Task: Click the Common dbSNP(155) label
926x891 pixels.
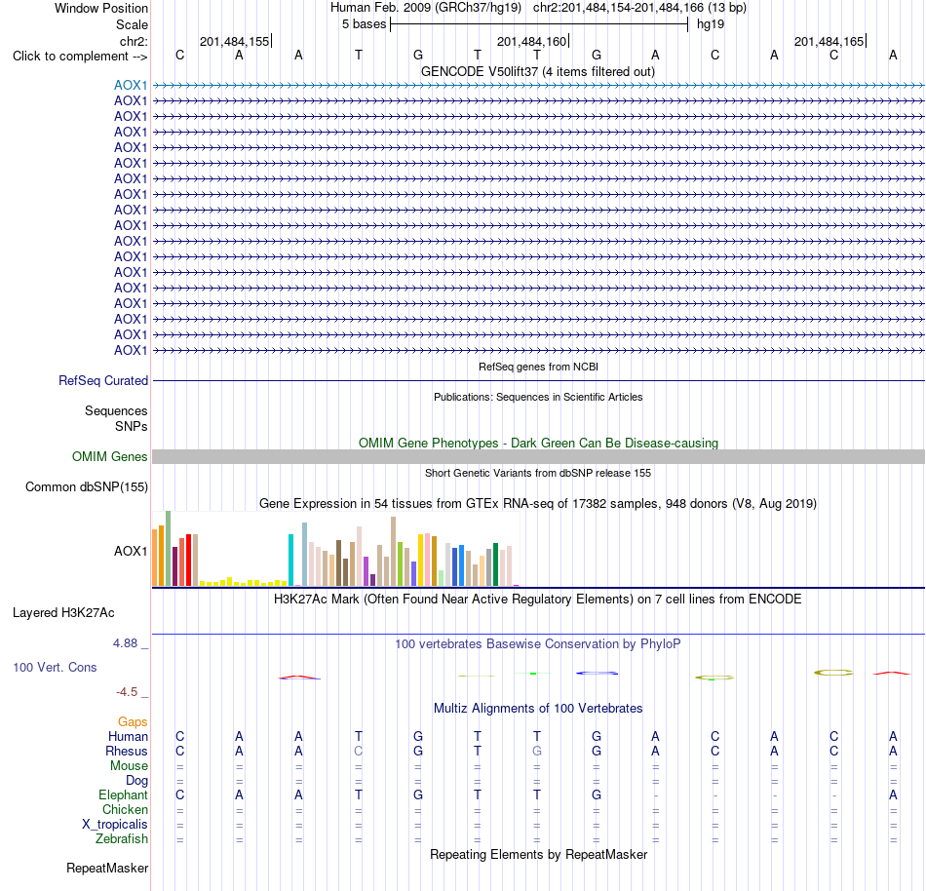Action: coord(87,487)
